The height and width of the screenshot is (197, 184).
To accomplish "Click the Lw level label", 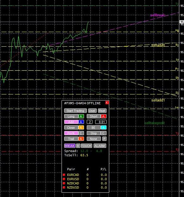I will (177, 107).
